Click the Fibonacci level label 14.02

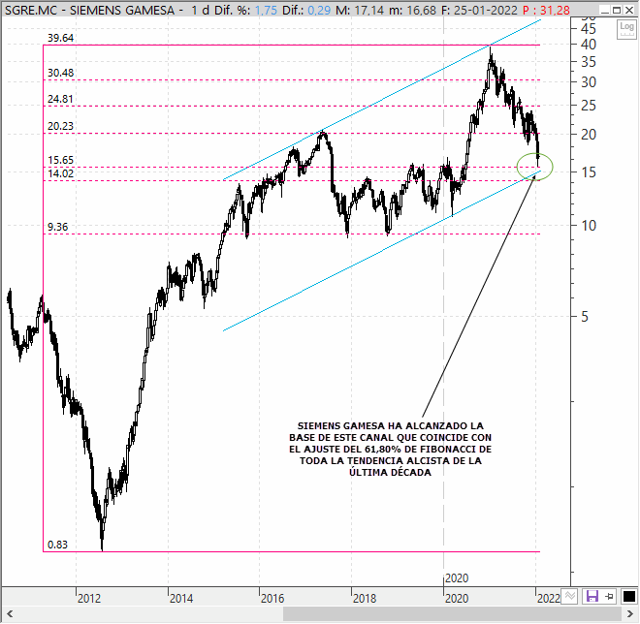(61, 173)
